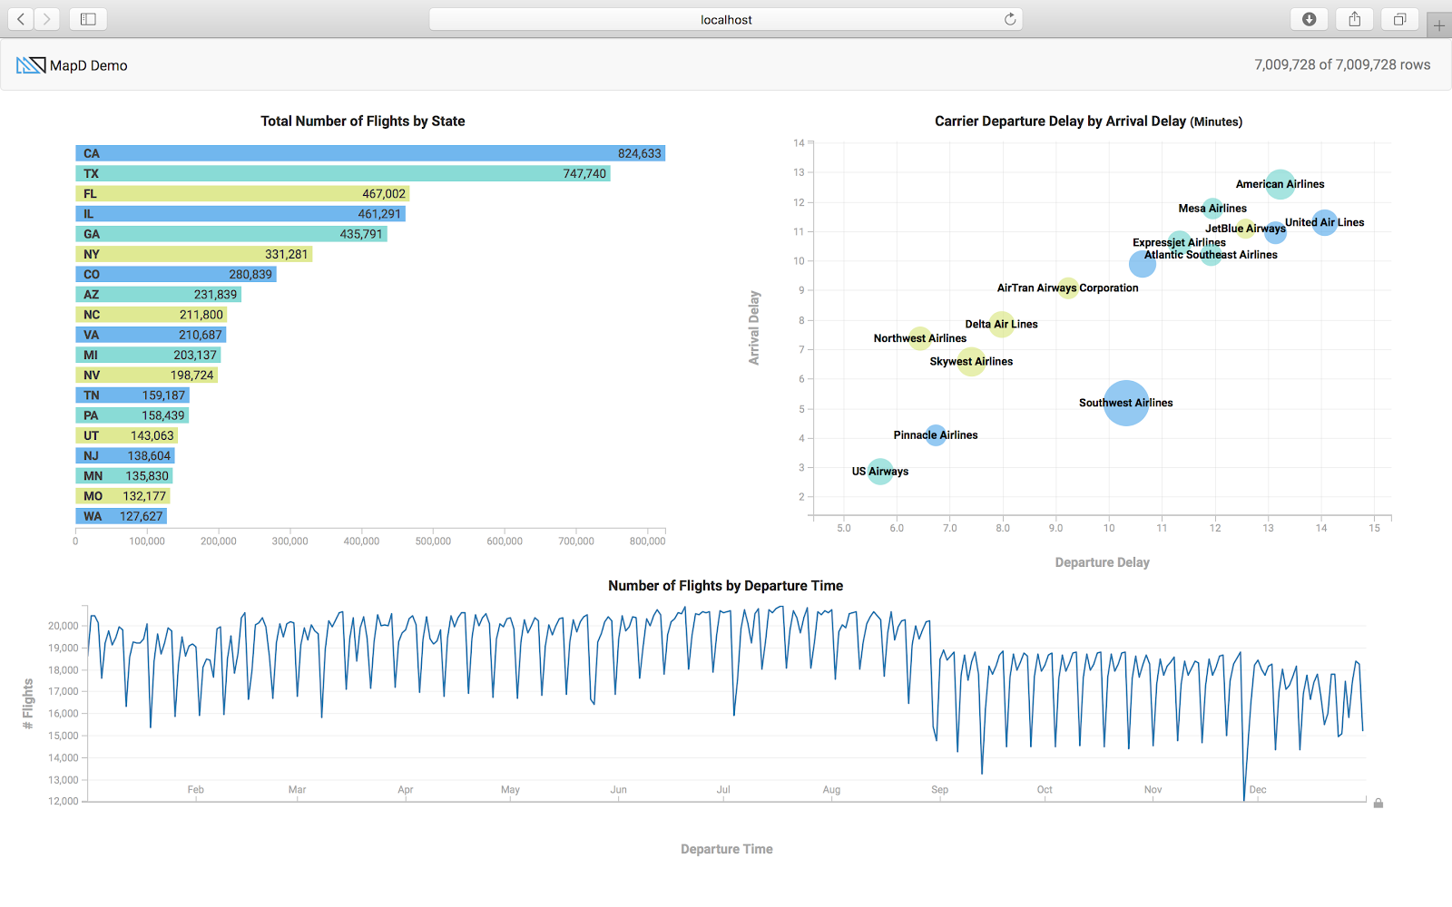The image size is (1452, 907).
Task: Select the MN bar with 135,830 flights
Action: pyautogui.click(x=124, y=476)
